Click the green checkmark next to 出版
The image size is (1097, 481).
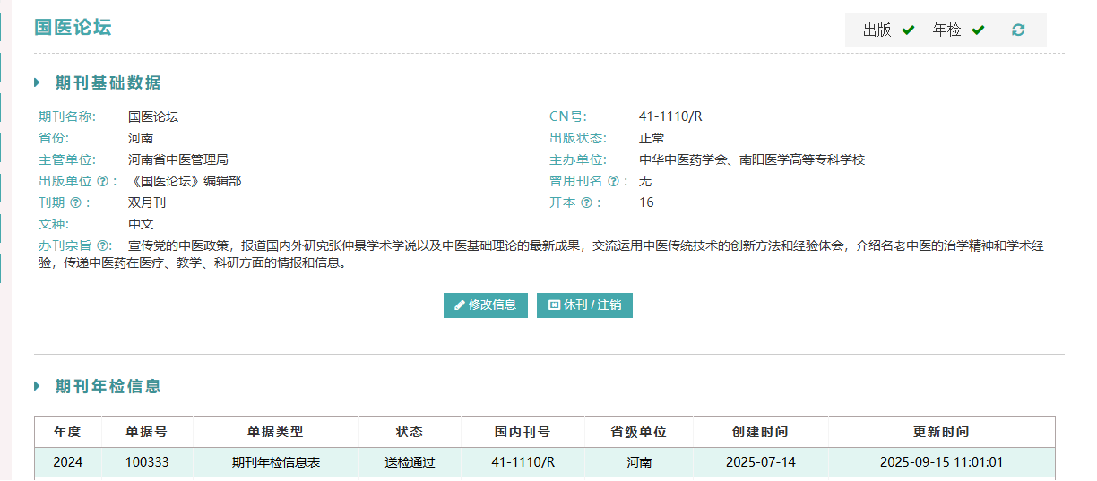908,30
